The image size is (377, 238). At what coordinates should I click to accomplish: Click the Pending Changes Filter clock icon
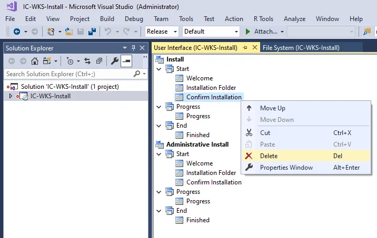click(70, 61)
